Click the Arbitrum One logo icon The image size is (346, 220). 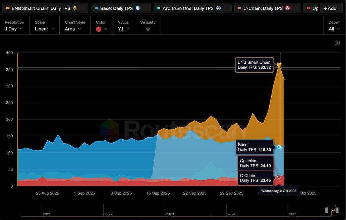click(x=219, y=8)
